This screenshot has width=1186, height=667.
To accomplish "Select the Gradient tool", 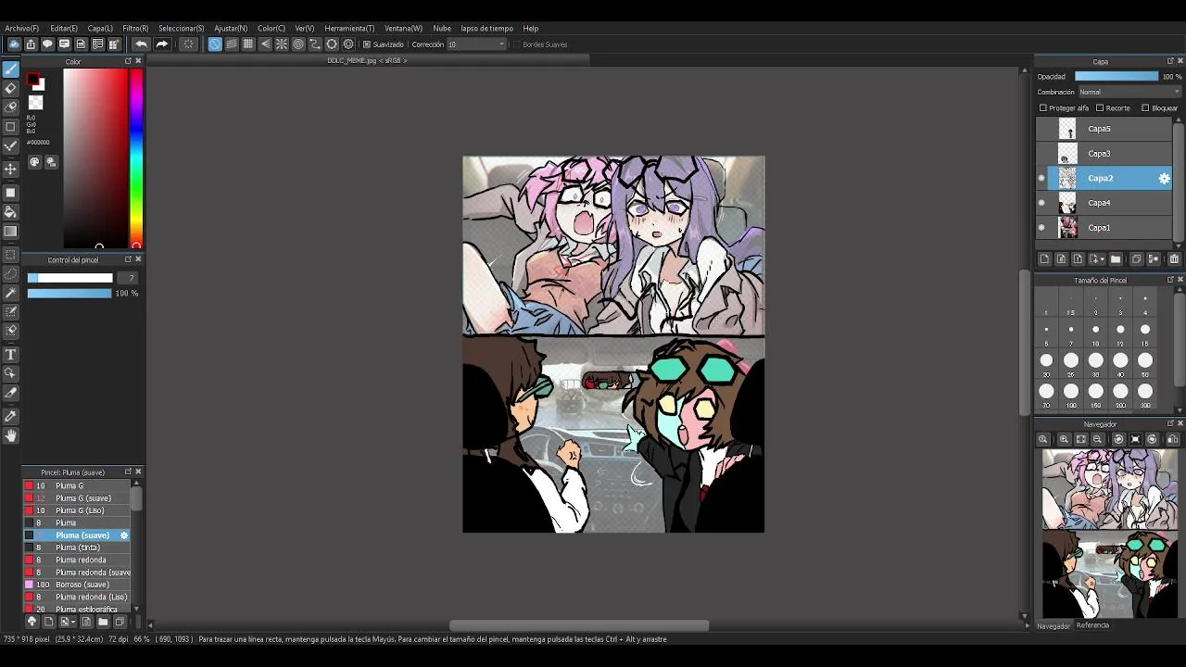I will click(x=11, y=231).
